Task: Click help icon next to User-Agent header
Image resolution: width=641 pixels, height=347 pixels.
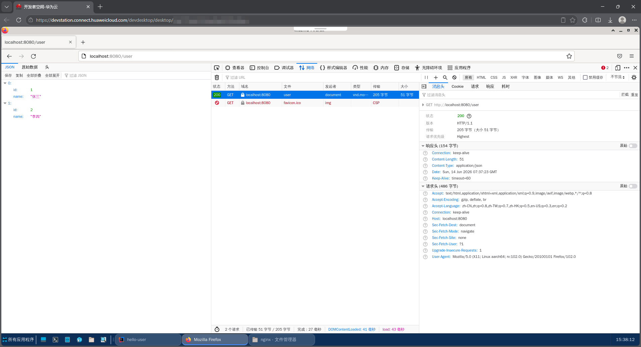Action: point(425,257)
